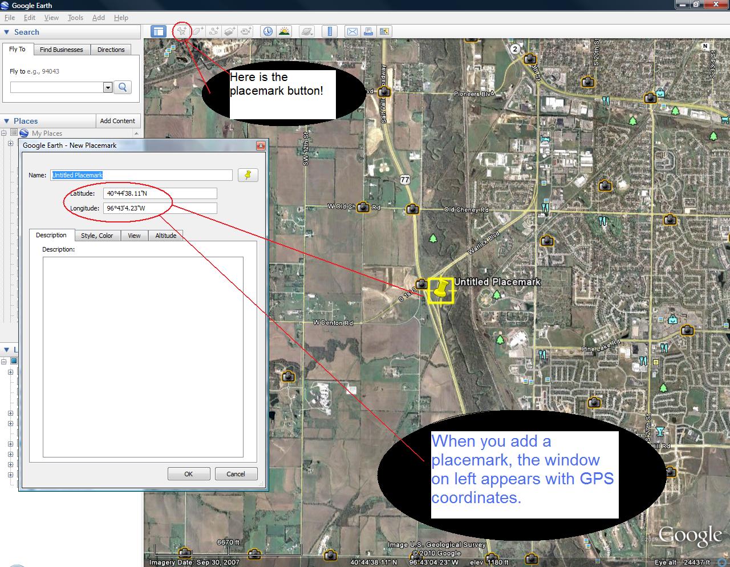Switch to the Fly To tab
This screenshot has width=730, height=567.
17,49
